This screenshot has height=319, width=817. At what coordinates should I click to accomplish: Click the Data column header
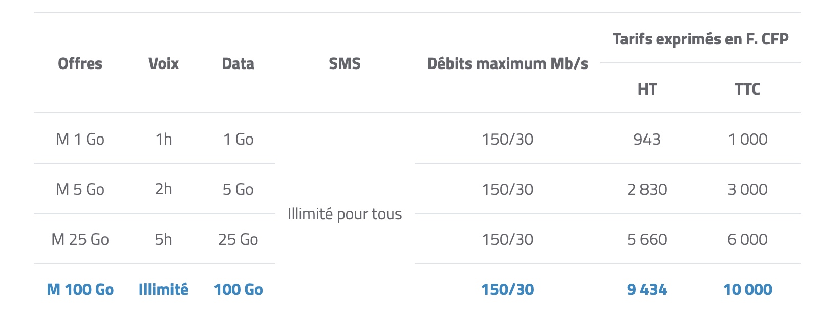click(x=238, y=64)
